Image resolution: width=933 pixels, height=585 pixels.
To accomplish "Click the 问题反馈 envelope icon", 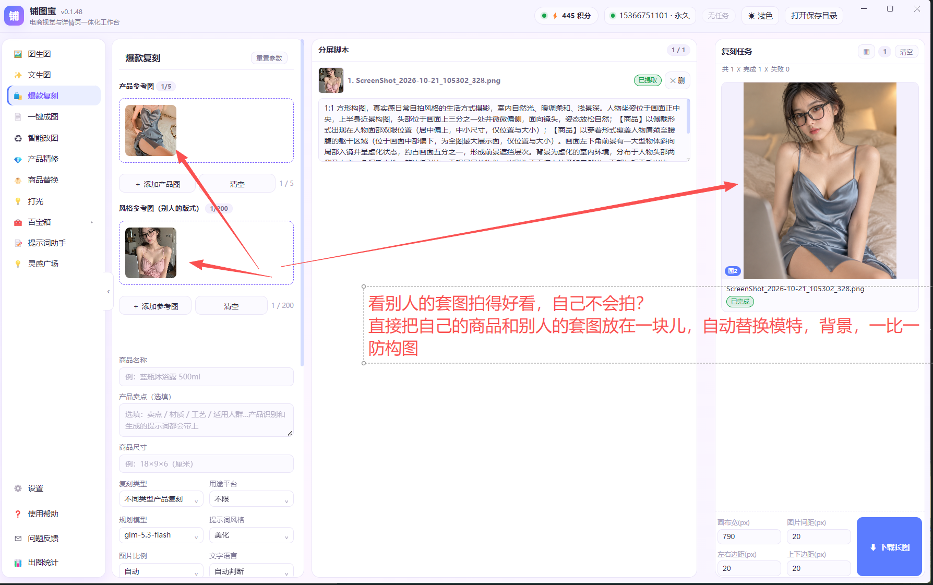I will [x=18, y=539].
